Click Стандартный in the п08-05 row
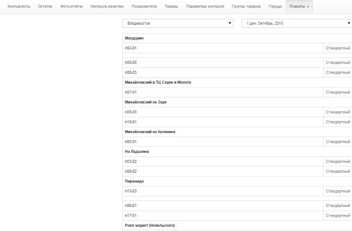 (x=338, y=63)
